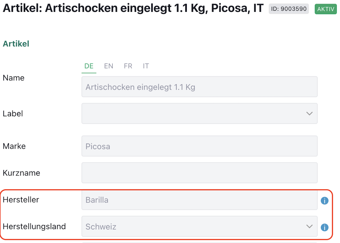
Task: Expand the Herstellungsland dropdown showing Schweiz
Action: point(199,227)
